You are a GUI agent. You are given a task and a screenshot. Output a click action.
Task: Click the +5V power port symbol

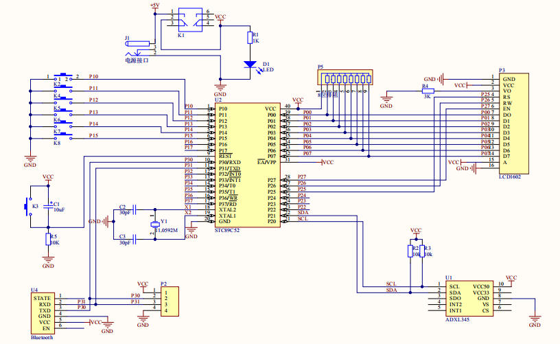tap(155, 8)
